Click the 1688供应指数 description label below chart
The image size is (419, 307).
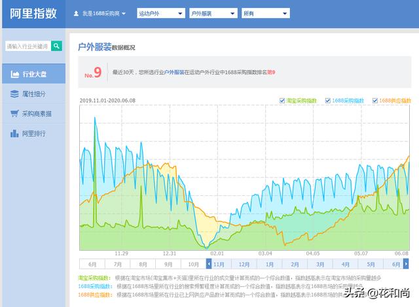tap(95, 295)
